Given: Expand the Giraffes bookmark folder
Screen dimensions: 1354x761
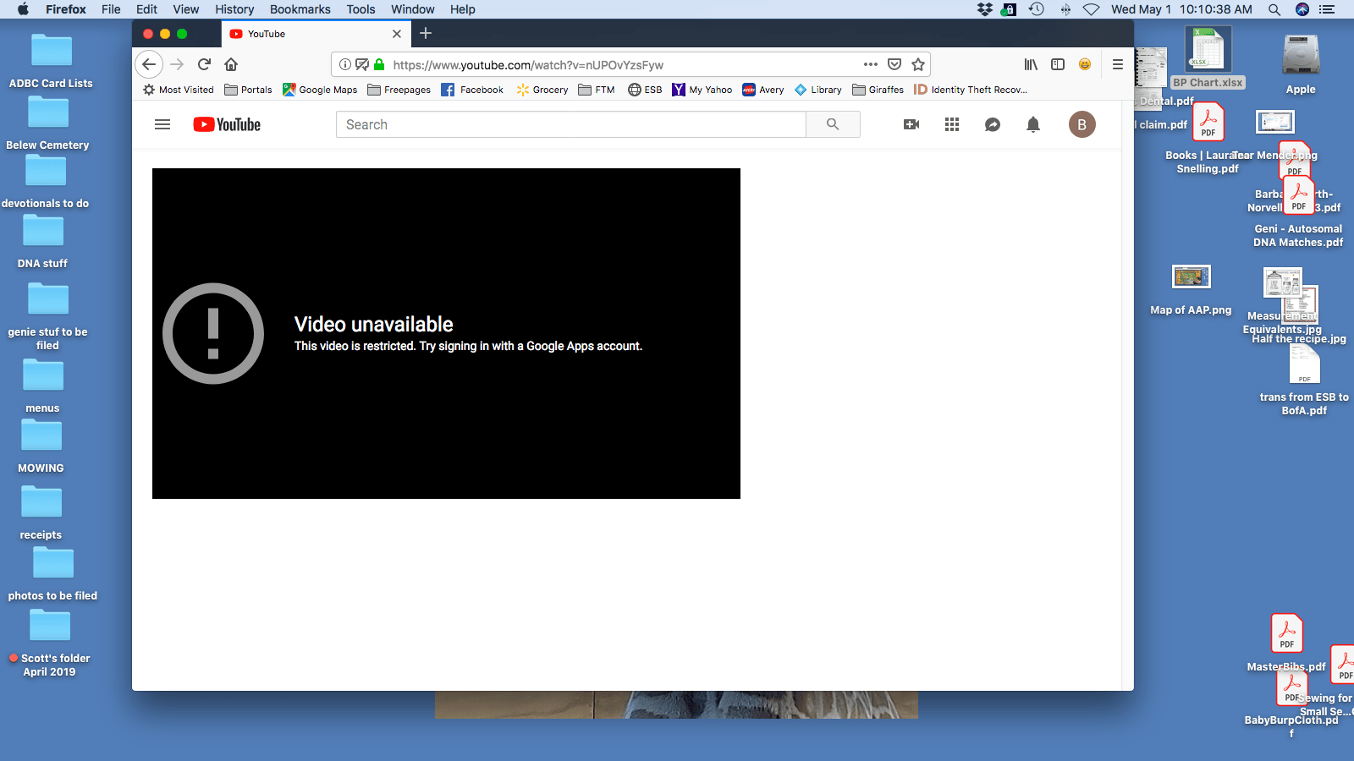Looking at the screenshot, I should coord(878,90).
